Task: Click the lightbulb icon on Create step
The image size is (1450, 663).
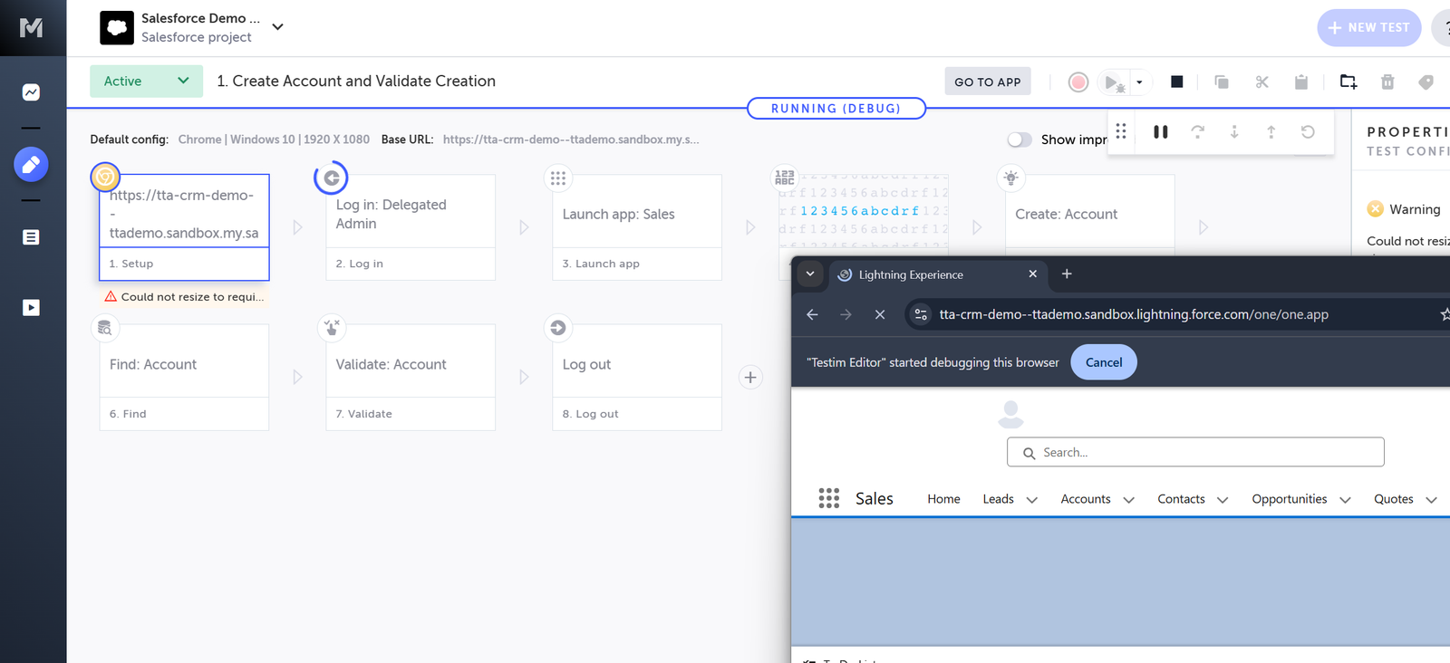Action: 1011,178
